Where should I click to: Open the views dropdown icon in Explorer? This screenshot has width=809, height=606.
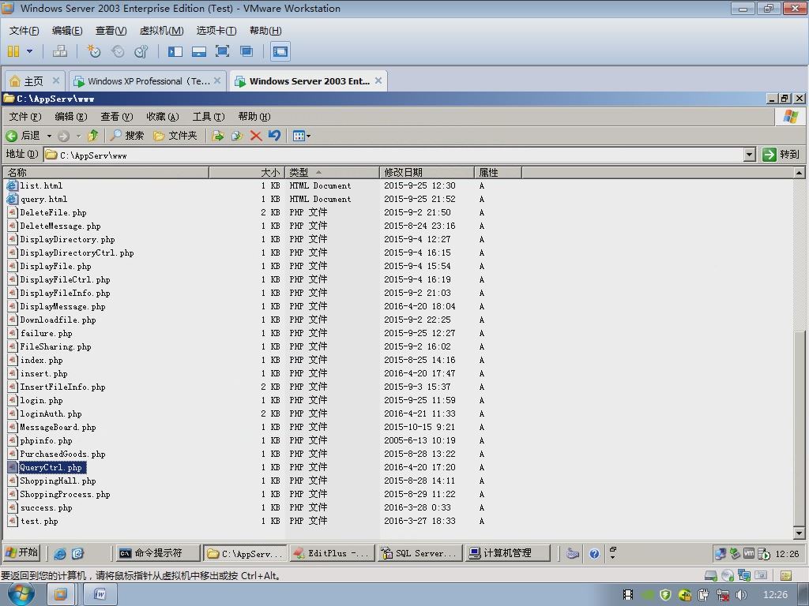(x=301, y=136)
